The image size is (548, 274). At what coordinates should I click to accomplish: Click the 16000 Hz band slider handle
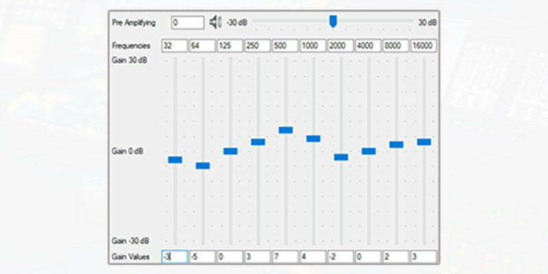(424, 142)
